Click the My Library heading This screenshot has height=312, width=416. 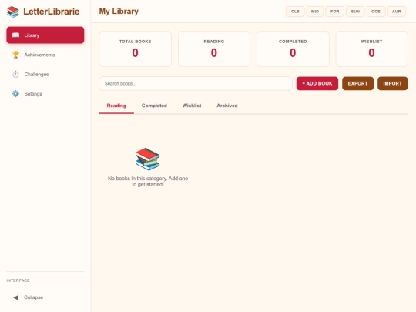[119, 12]
